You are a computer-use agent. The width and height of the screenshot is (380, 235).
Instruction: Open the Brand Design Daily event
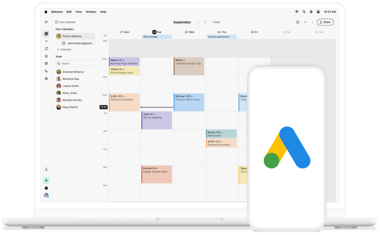point(124,71)
